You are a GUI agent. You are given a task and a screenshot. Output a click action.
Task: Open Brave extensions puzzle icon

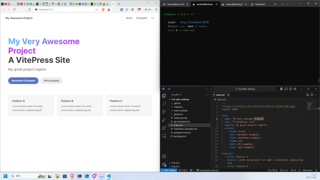click(127, 9)
